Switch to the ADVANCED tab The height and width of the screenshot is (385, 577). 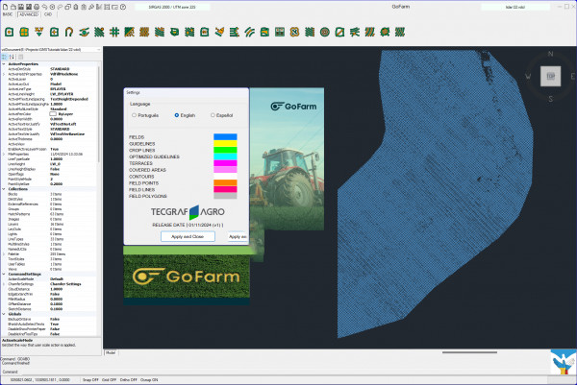[29, 14]
